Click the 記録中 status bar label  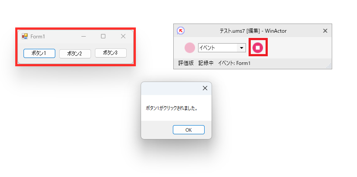tap(206, 63)
